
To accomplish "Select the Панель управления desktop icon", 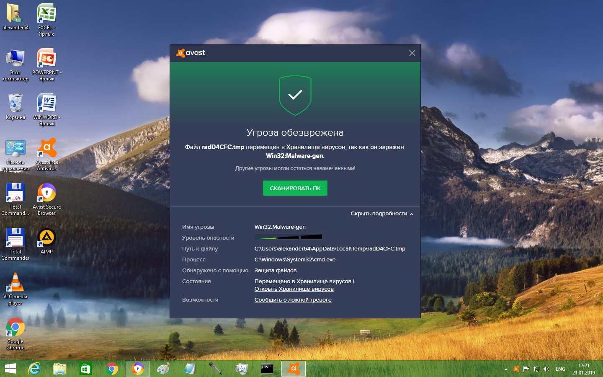I will click(x=15, y=155).
